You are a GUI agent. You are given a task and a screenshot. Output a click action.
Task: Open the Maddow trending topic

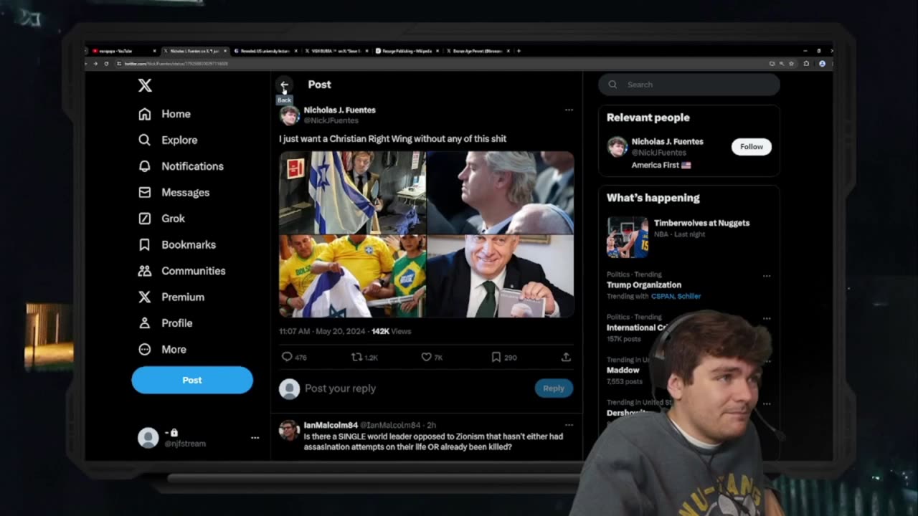click(x=623, y=371)
